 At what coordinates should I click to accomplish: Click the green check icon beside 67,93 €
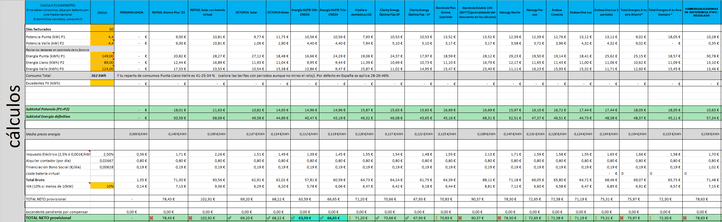[x=407, y=218]
